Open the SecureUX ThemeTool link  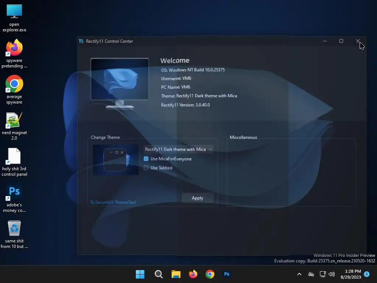click(113, 202)
